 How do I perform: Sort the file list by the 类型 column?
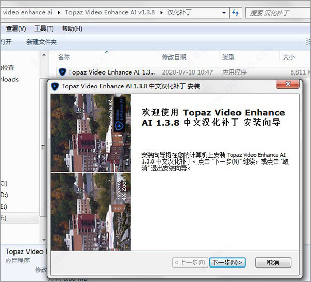(x=228, y=57)
